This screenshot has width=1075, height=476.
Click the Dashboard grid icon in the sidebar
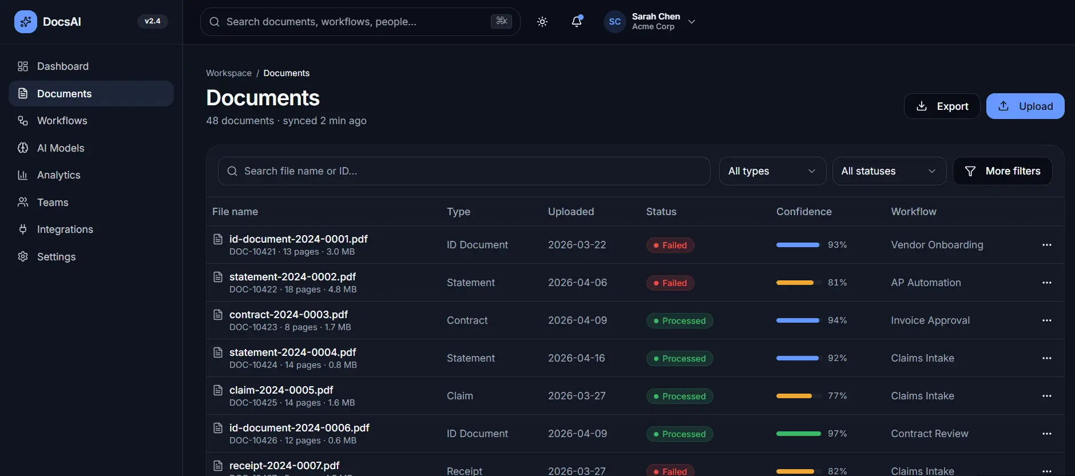tap(23, 66)
